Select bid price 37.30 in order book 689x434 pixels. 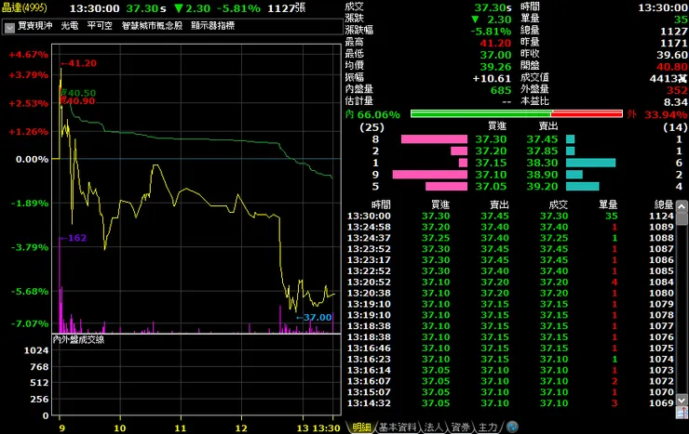pyautogui.click(x=491, y=139)
